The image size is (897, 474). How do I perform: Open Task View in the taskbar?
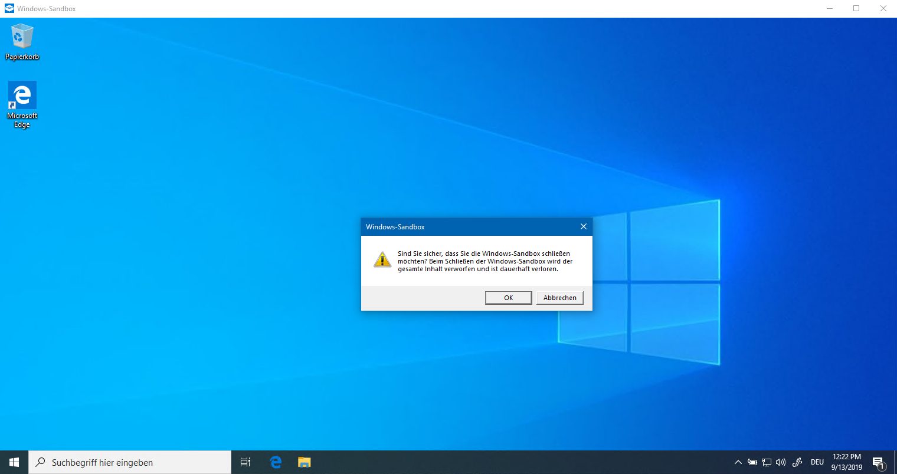[x=245, y=462]
